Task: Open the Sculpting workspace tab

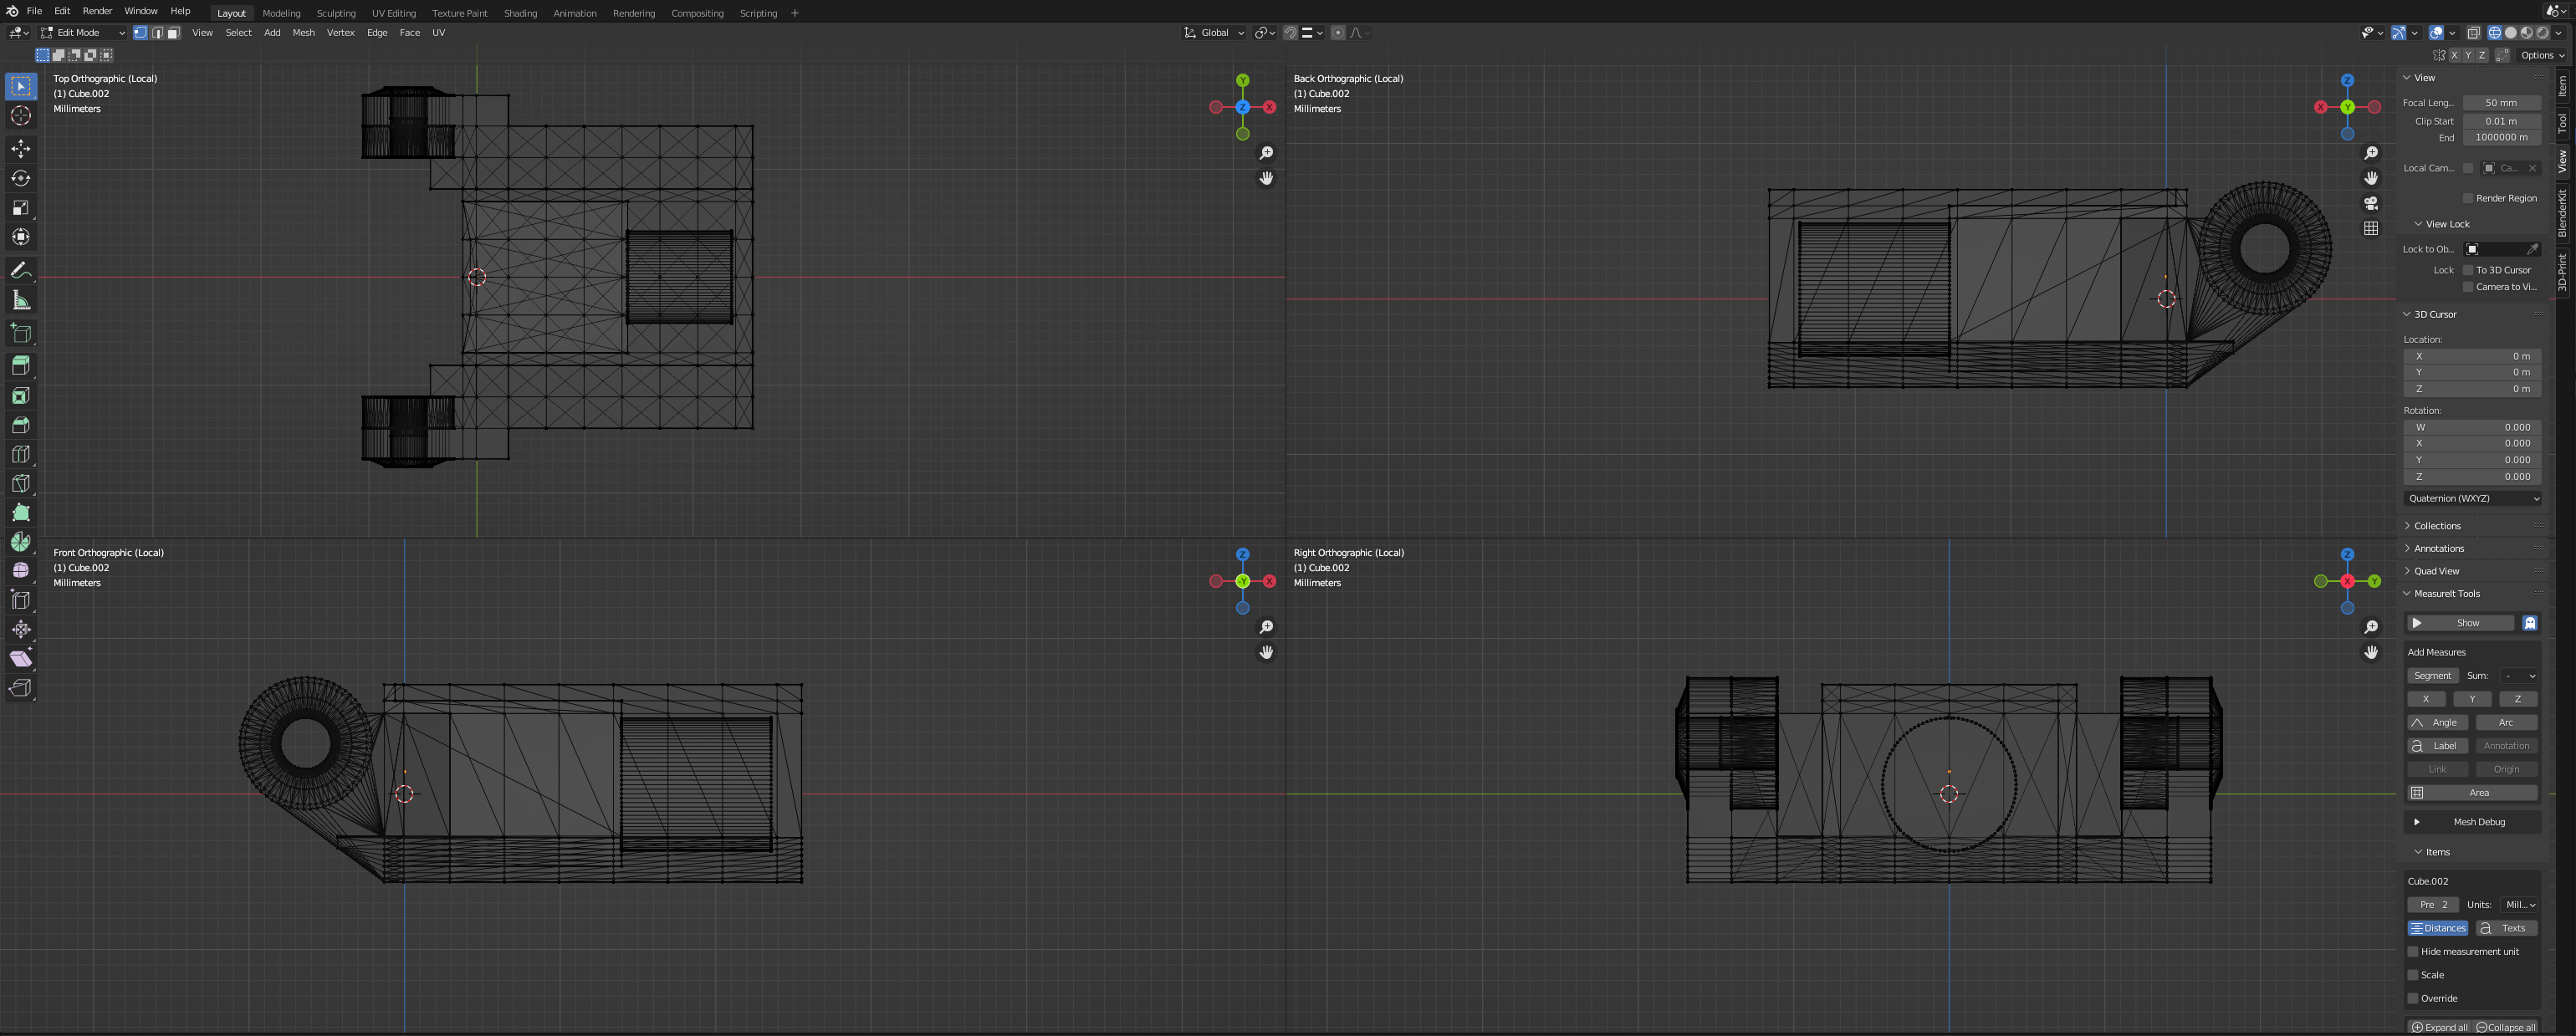Action: tap(336, 13)
